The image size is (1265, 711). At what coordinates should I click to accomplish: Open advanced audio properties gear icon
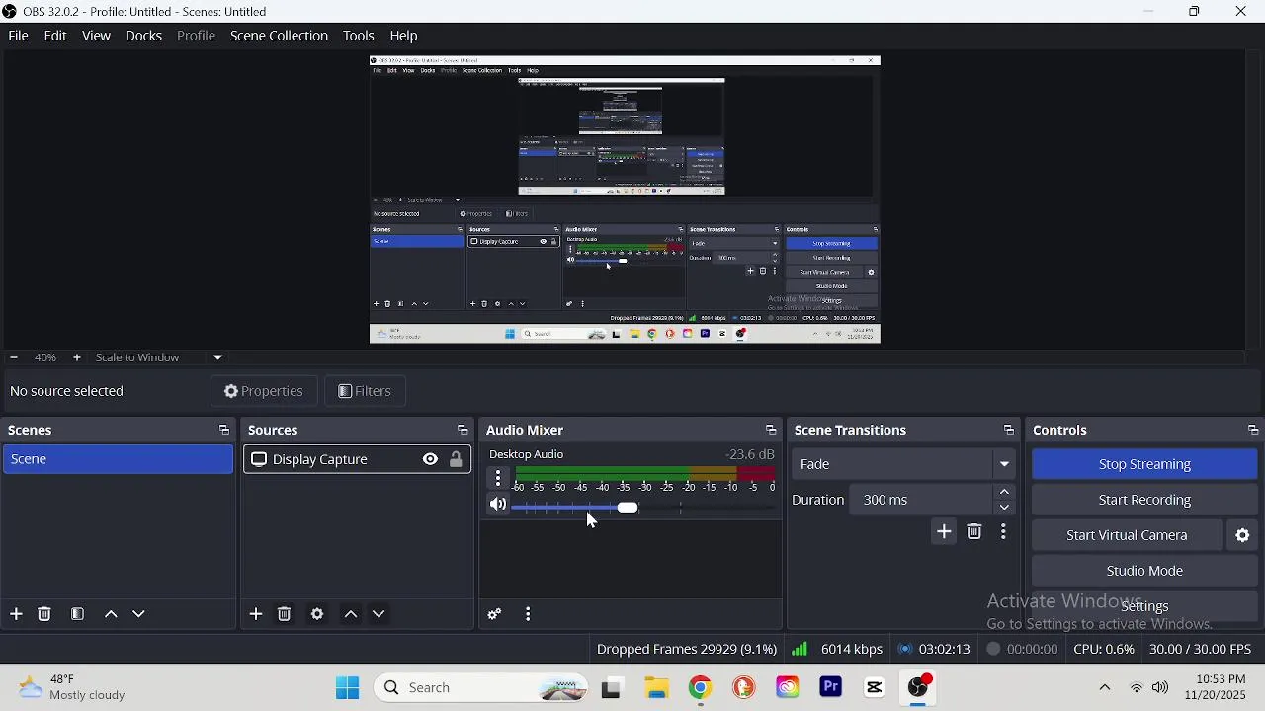(x=495, y=614)
